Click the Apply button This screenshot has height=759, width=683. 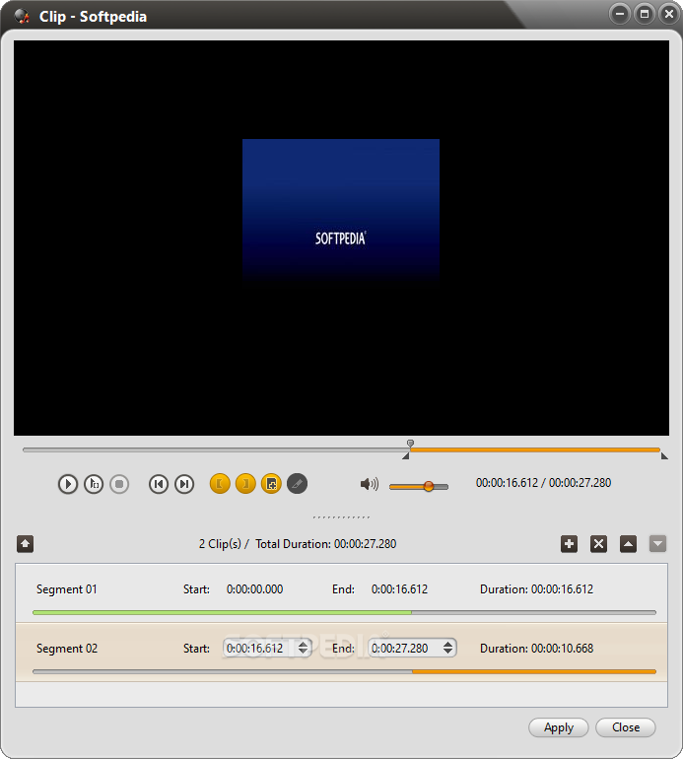coord(559,727)
